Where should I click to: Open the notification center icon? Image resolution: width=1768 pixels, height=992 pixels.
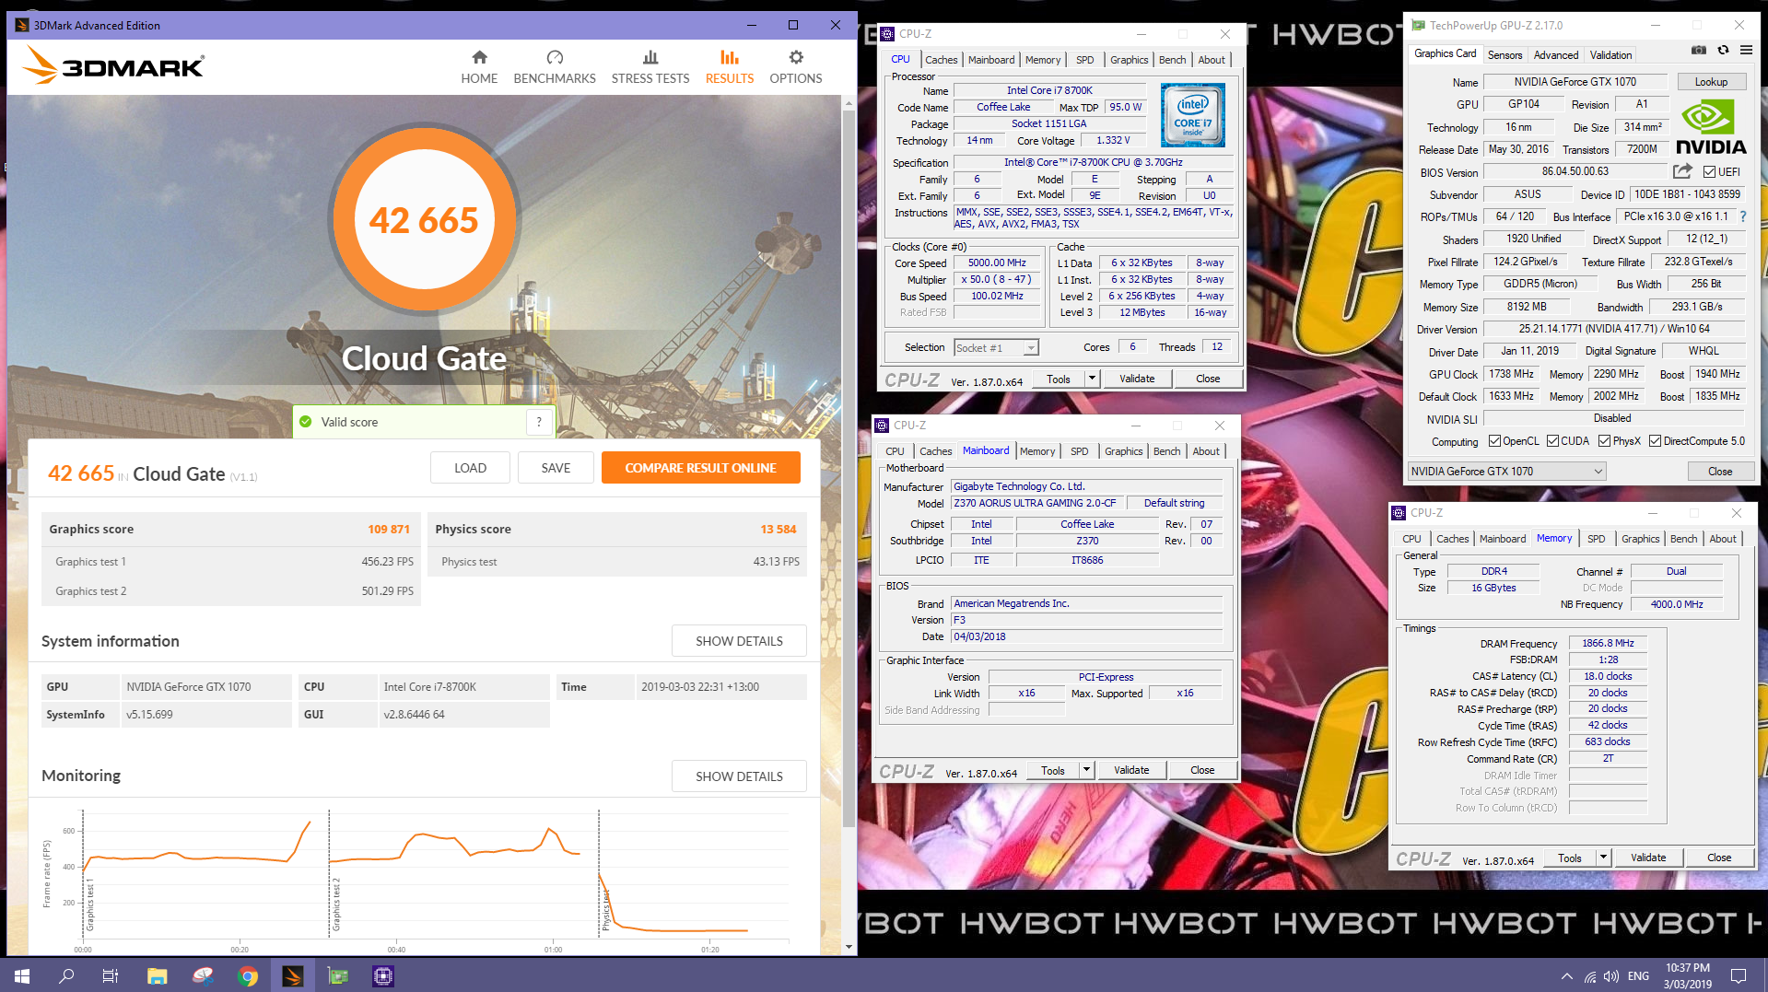[x=1739, y=976]
